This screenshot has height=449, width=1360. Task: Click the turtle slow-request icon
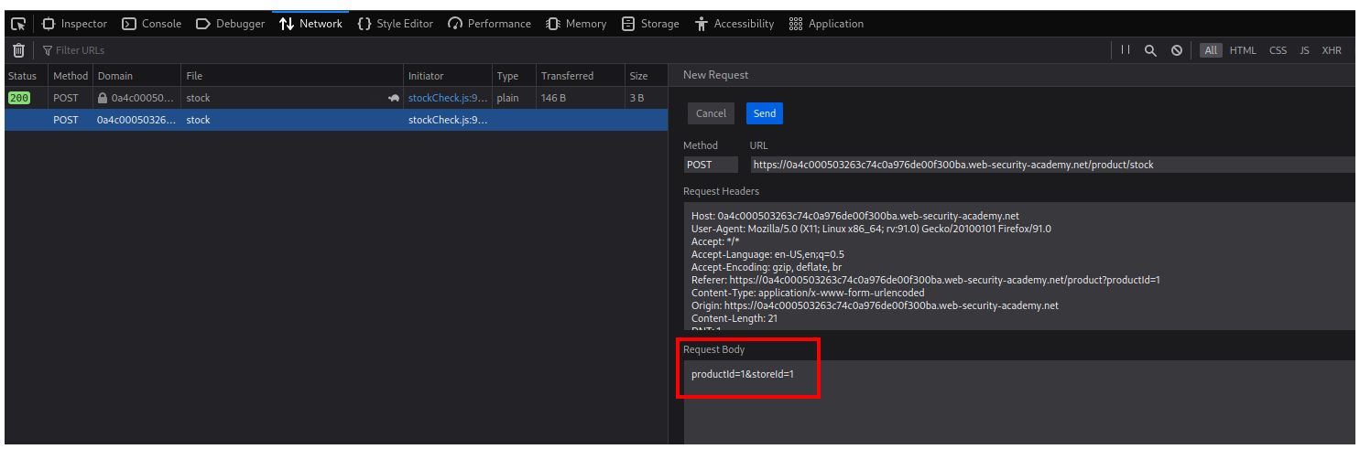click(394, 98)
